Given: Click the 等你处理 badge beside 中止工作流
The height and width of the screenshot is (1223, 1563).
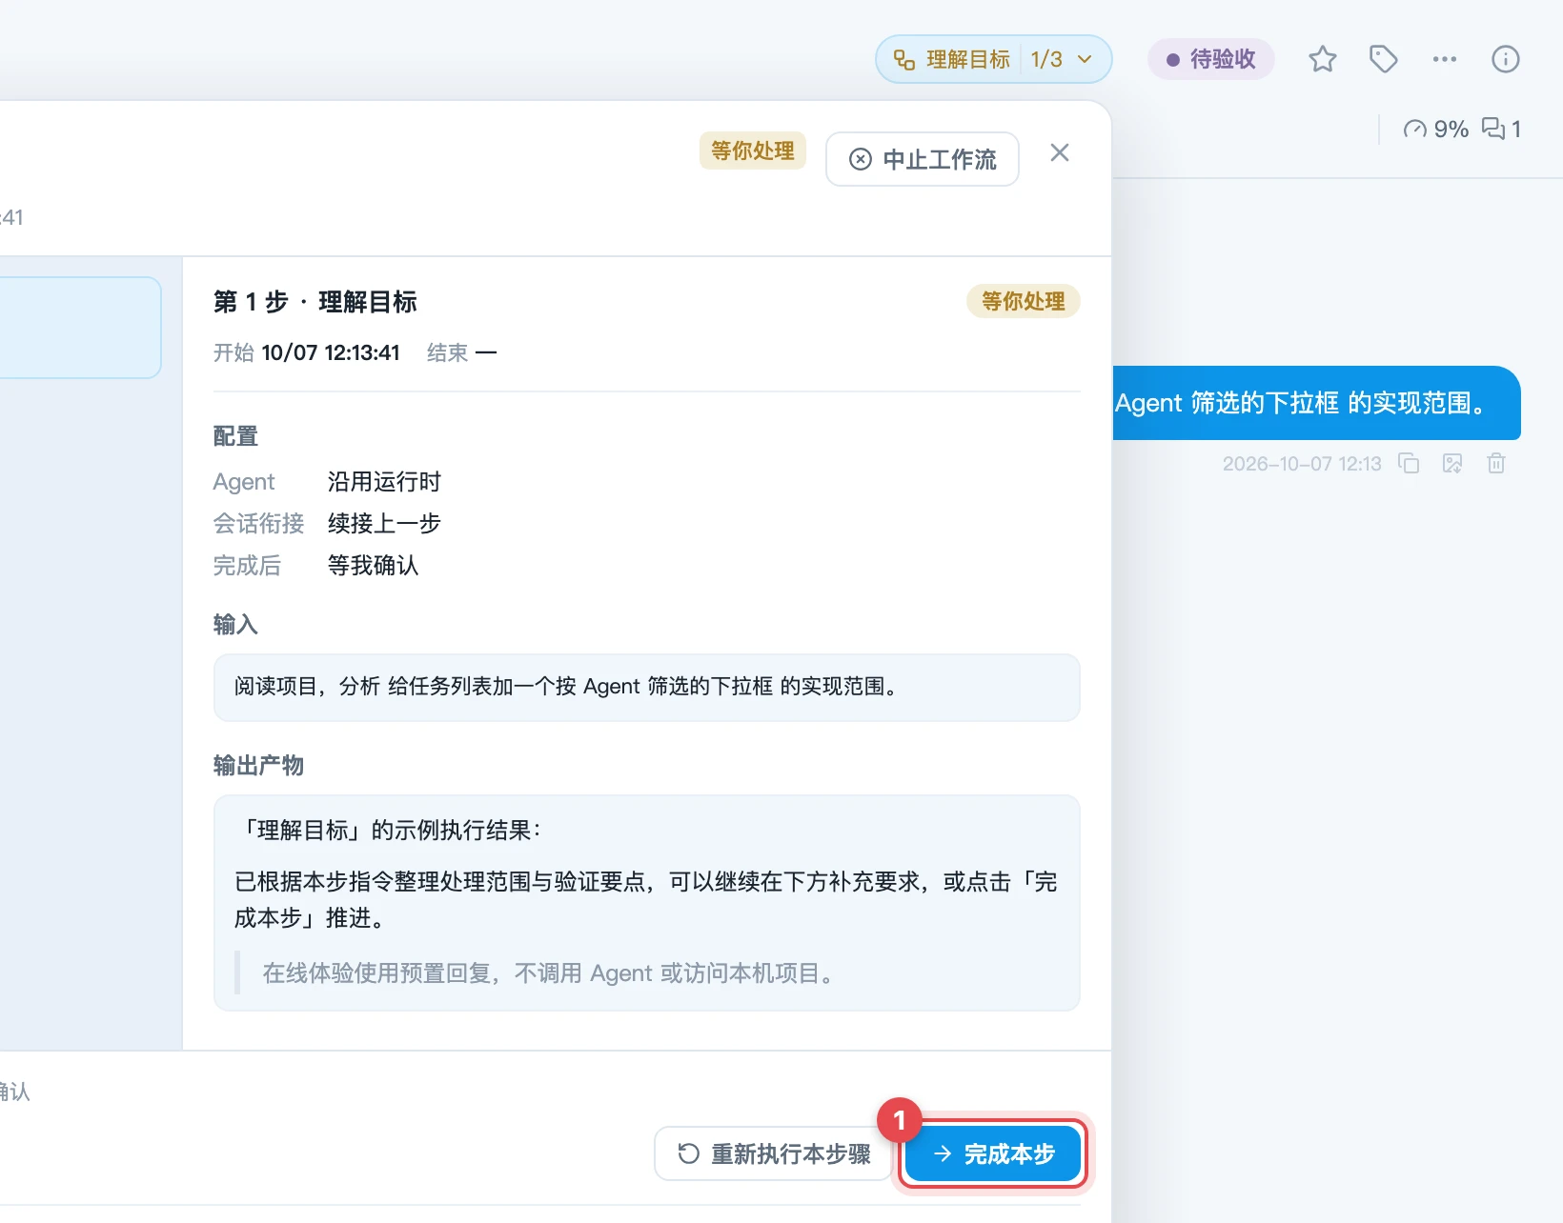Looking at the screenshot, I should pos(752,150).
